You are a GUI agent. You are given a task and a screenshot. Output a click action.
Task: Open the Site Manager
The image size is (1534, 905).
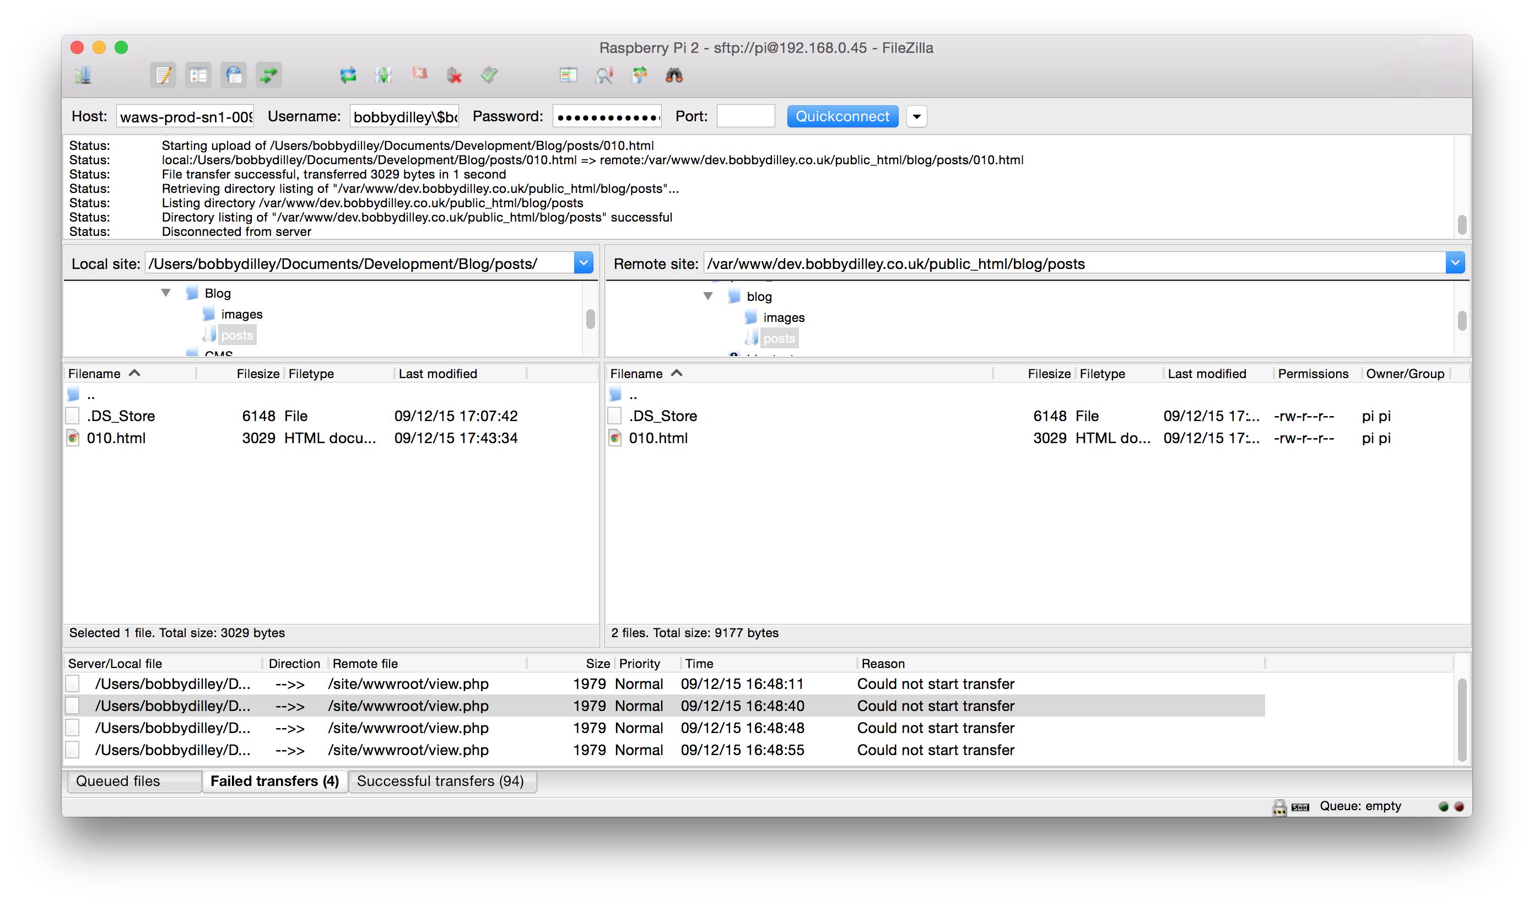coord(84,76)
